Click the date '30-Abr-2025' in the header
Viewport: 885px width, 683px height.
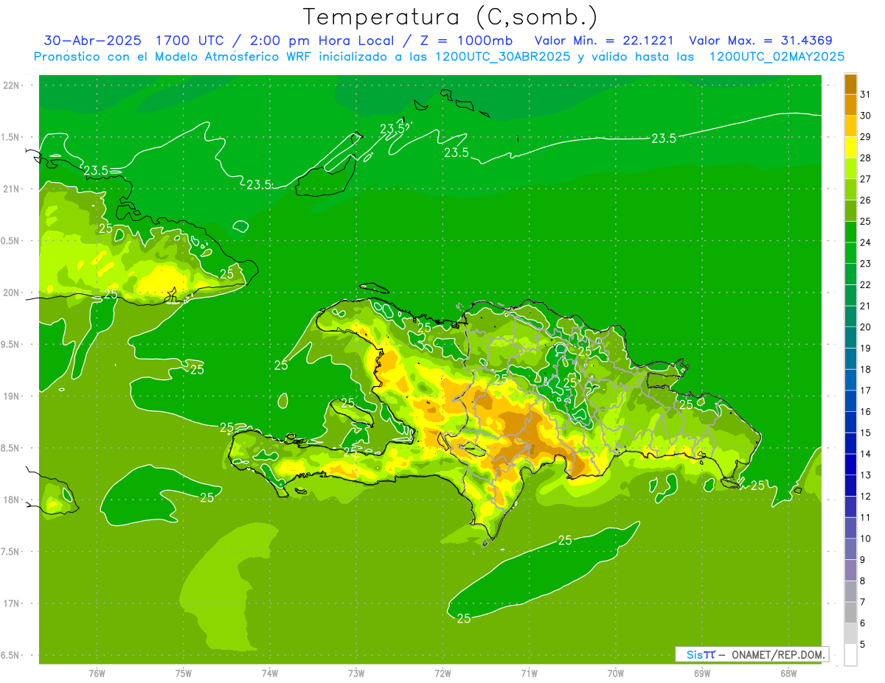point(93,41)
